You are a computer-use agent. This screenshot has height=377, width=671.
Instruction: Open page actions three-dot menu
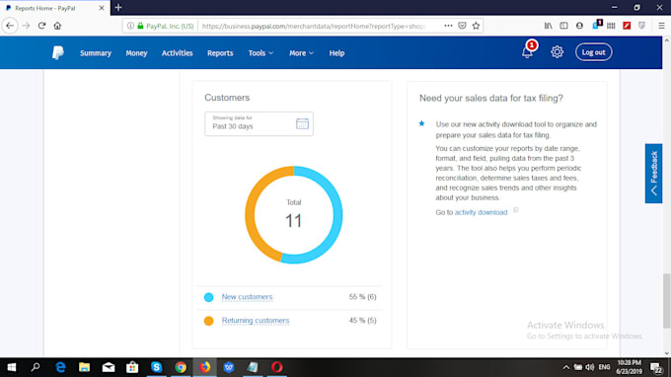point(448,26)
